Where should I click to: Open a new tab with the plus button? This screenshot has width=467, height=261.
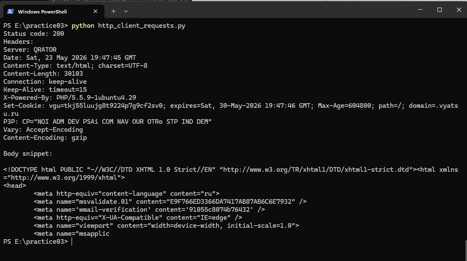(113, 11)
